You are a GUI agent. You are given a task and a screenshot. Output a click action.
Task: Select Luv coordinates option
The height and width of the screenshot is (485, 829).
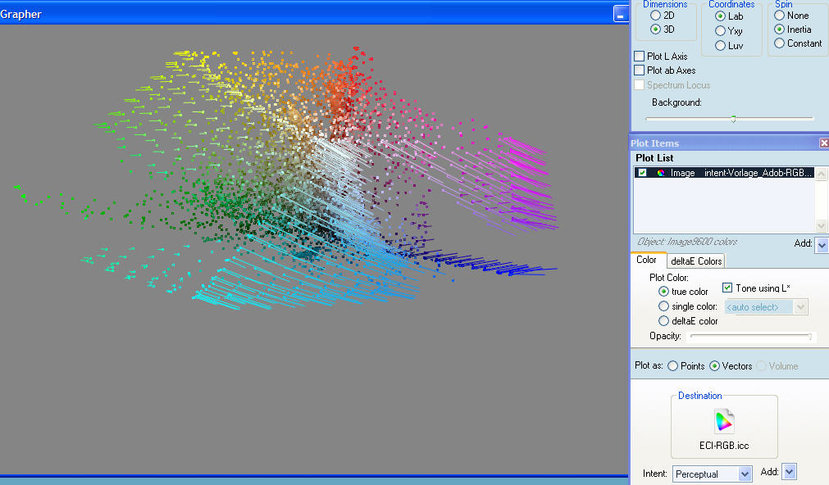(720, 45)
